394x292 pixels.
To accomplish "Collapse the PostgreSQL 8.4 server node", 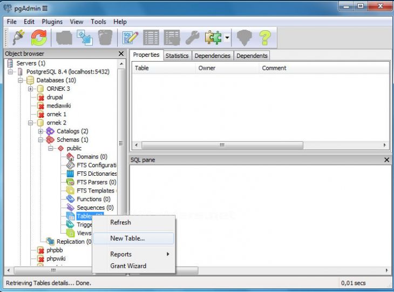I will (10, 72).
